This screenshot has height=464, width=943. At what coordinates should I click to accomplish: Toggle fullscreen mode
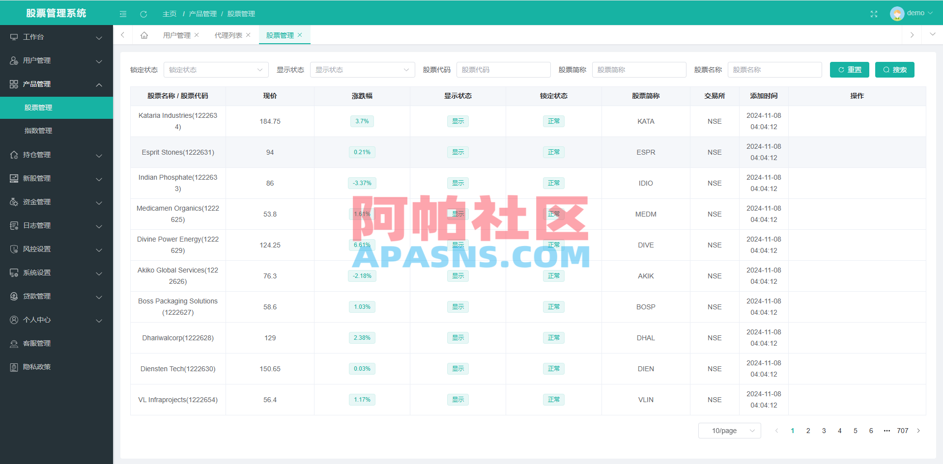874,14
